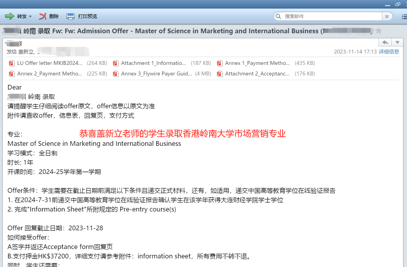Click the Forward (转发) arrow icon
Image resolution: width=407 pixels, height=267 pixels.
click(x=9, y=16)
